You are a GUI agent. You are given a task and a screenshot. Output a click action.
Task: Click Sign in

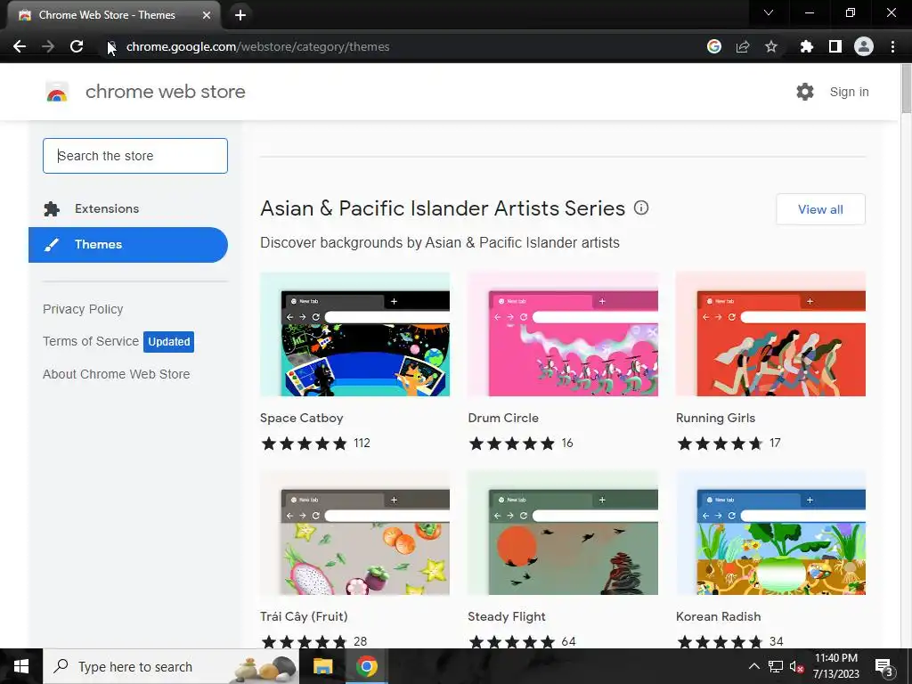point(849,92)
